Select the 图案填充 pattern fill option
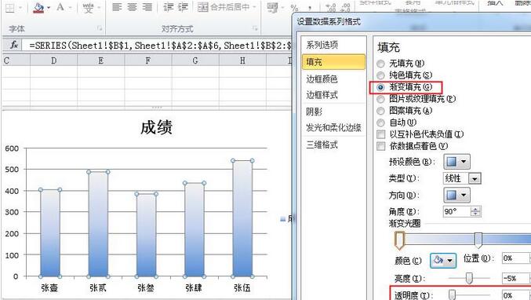Image resolution: width=531 pixels, height=300 pixels. point(381,111)
